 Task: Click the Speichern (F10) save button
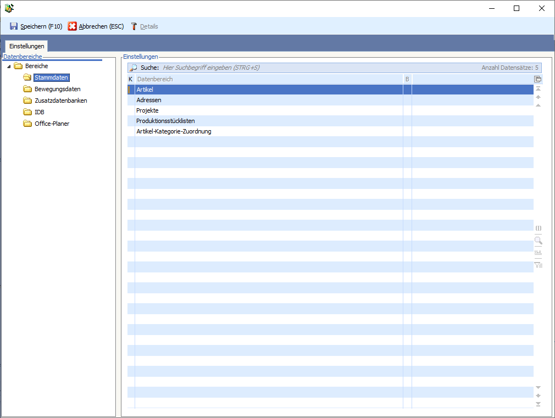click(x=36, y=26)
